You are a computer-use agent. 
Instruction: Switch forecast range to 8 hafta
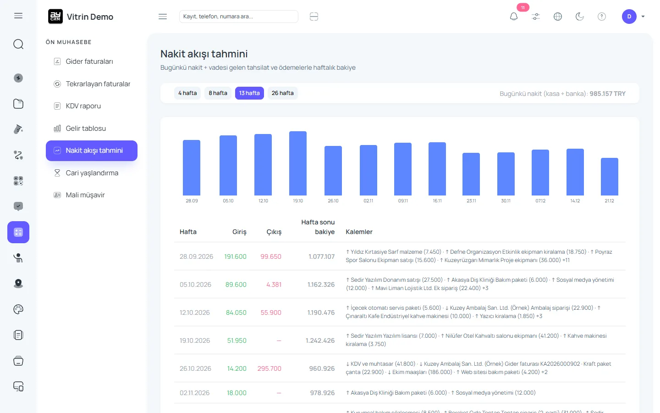[x=218, y=93]
